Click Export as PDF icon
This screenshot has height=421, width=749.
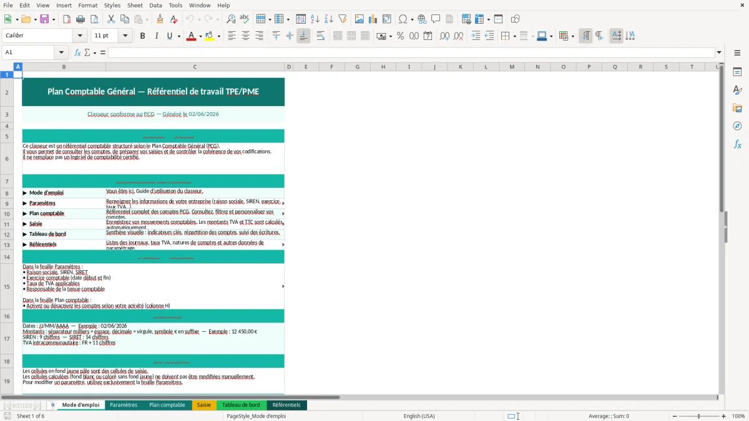point(67,19)
